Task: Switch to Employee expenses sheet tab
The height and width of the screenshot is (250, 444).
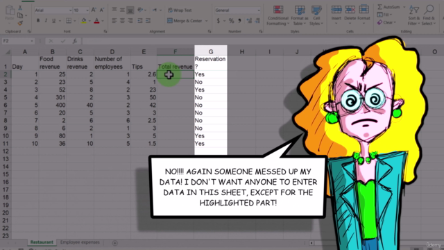Action: (80, 242)
